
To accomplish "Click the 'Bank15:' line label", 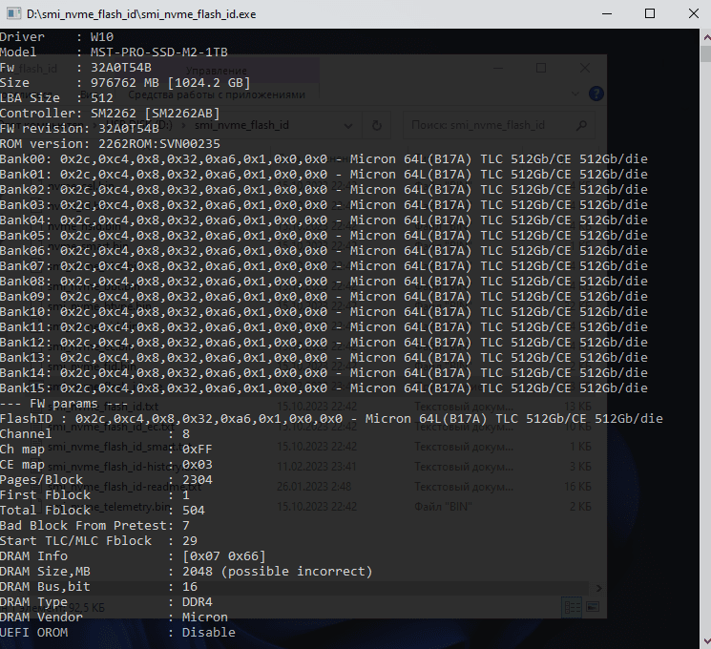I will [x=26, y=388].
